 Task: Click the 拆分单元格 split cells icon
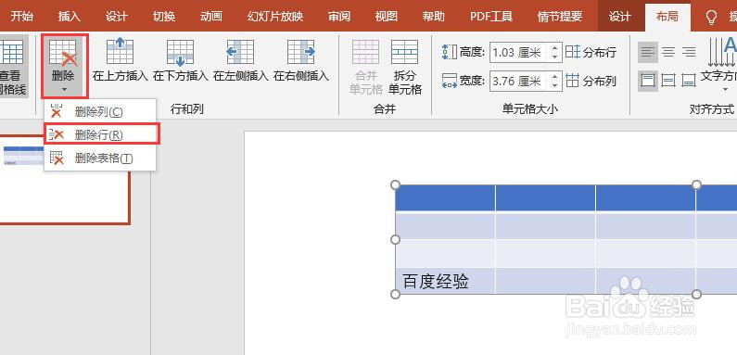405,67
